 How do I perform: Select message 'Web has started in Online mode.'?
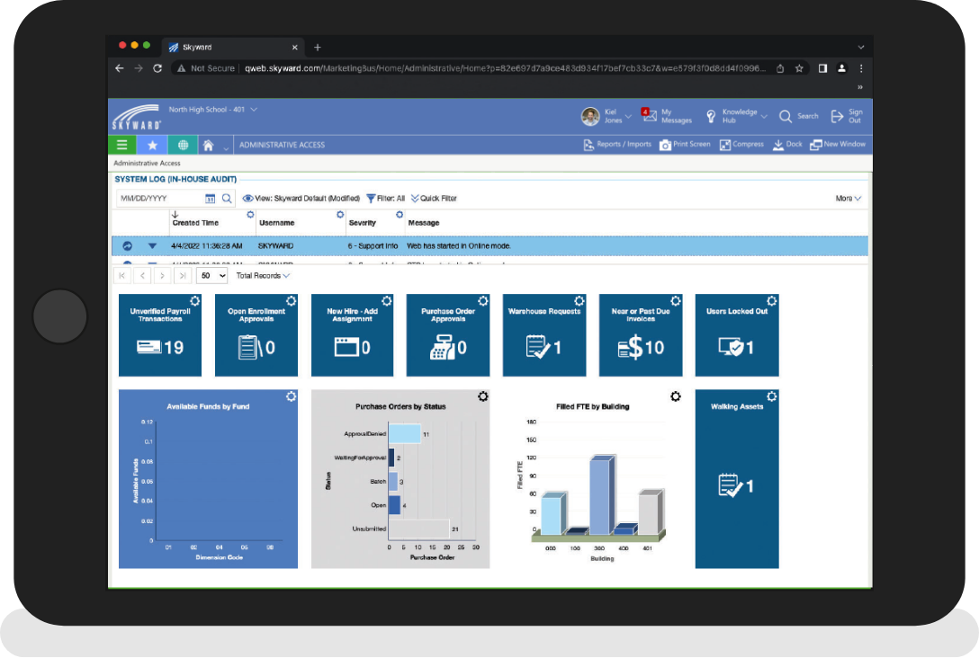click(458, 245)
